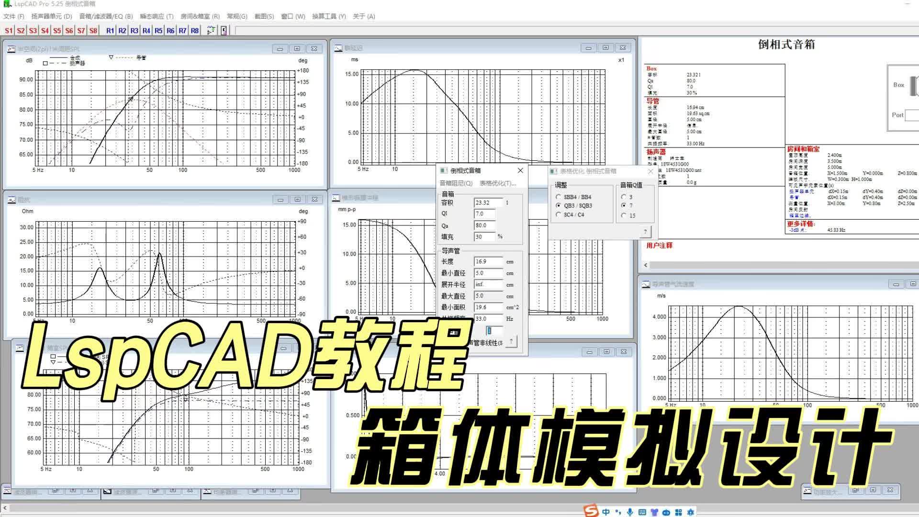Click the 容积 volume field showing 23.32
This screenshot has height=517, width=919.
pyautogui.click(x=489, y=203)
